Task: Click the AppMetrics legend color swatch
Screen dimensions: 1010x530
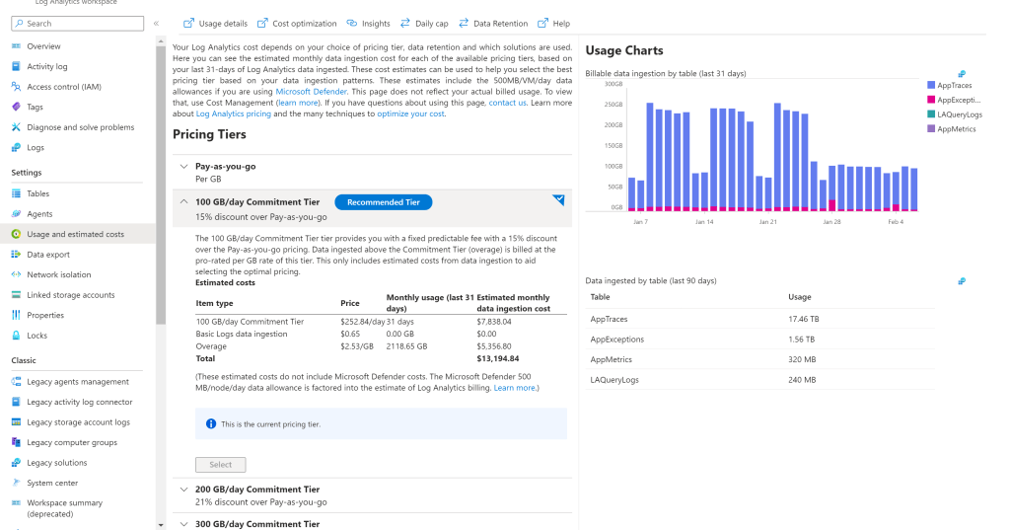Action: tap(931, 129)
